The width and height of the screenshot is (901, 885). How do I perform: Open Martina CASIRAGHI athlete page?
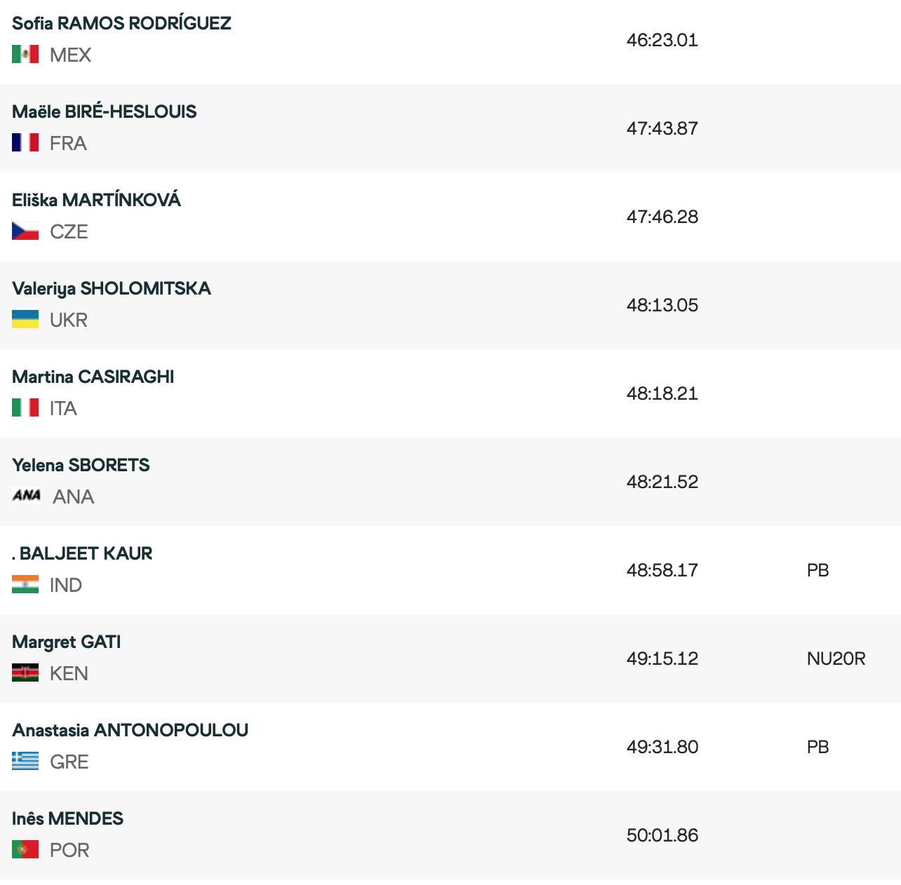(x=93, y=377)
